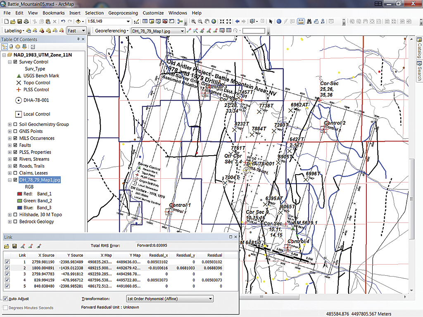
Task: Open the Labeling menu dropdown
Action: point(14,31)
